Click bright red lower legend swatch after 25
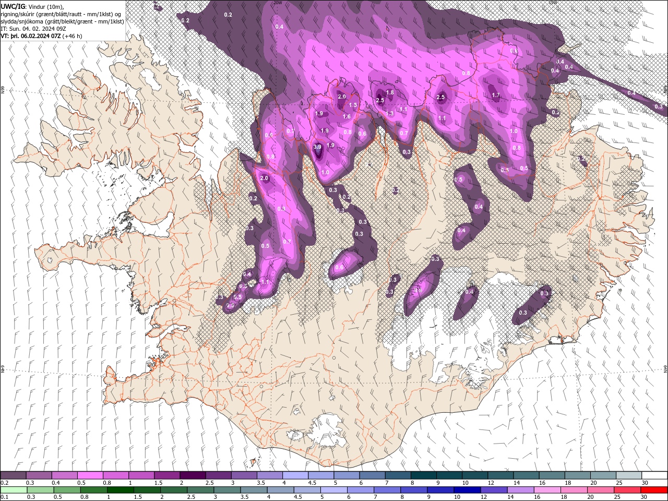 click(654, 490)
